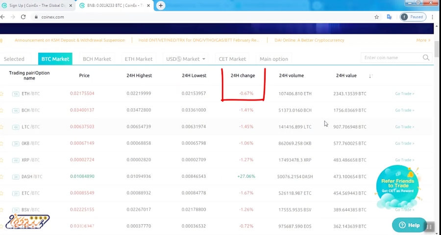Click the 4X leverage badge for LTC
Image resolution: width=441 pixels, height=235 pixels.
pos(16,127)
